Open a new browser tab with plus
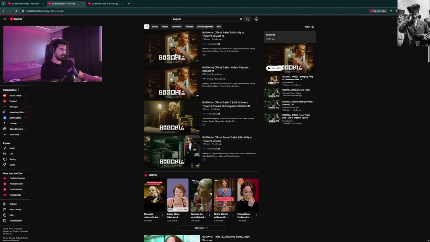This screenshot has height=242, width=430. coord(129,3)
